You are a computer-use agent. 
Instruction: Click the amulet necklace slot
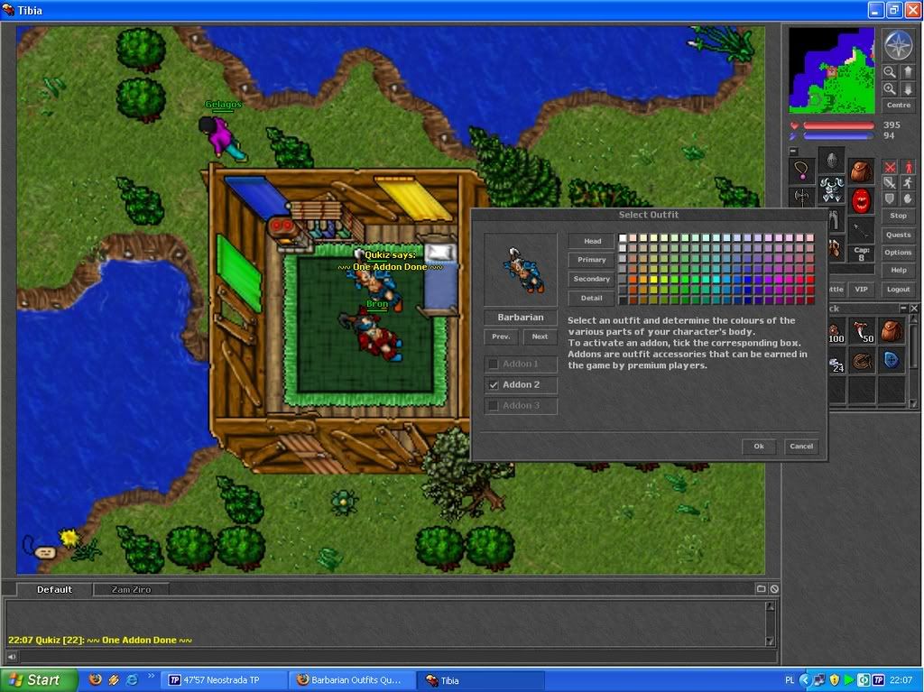(x=801, y=171)
